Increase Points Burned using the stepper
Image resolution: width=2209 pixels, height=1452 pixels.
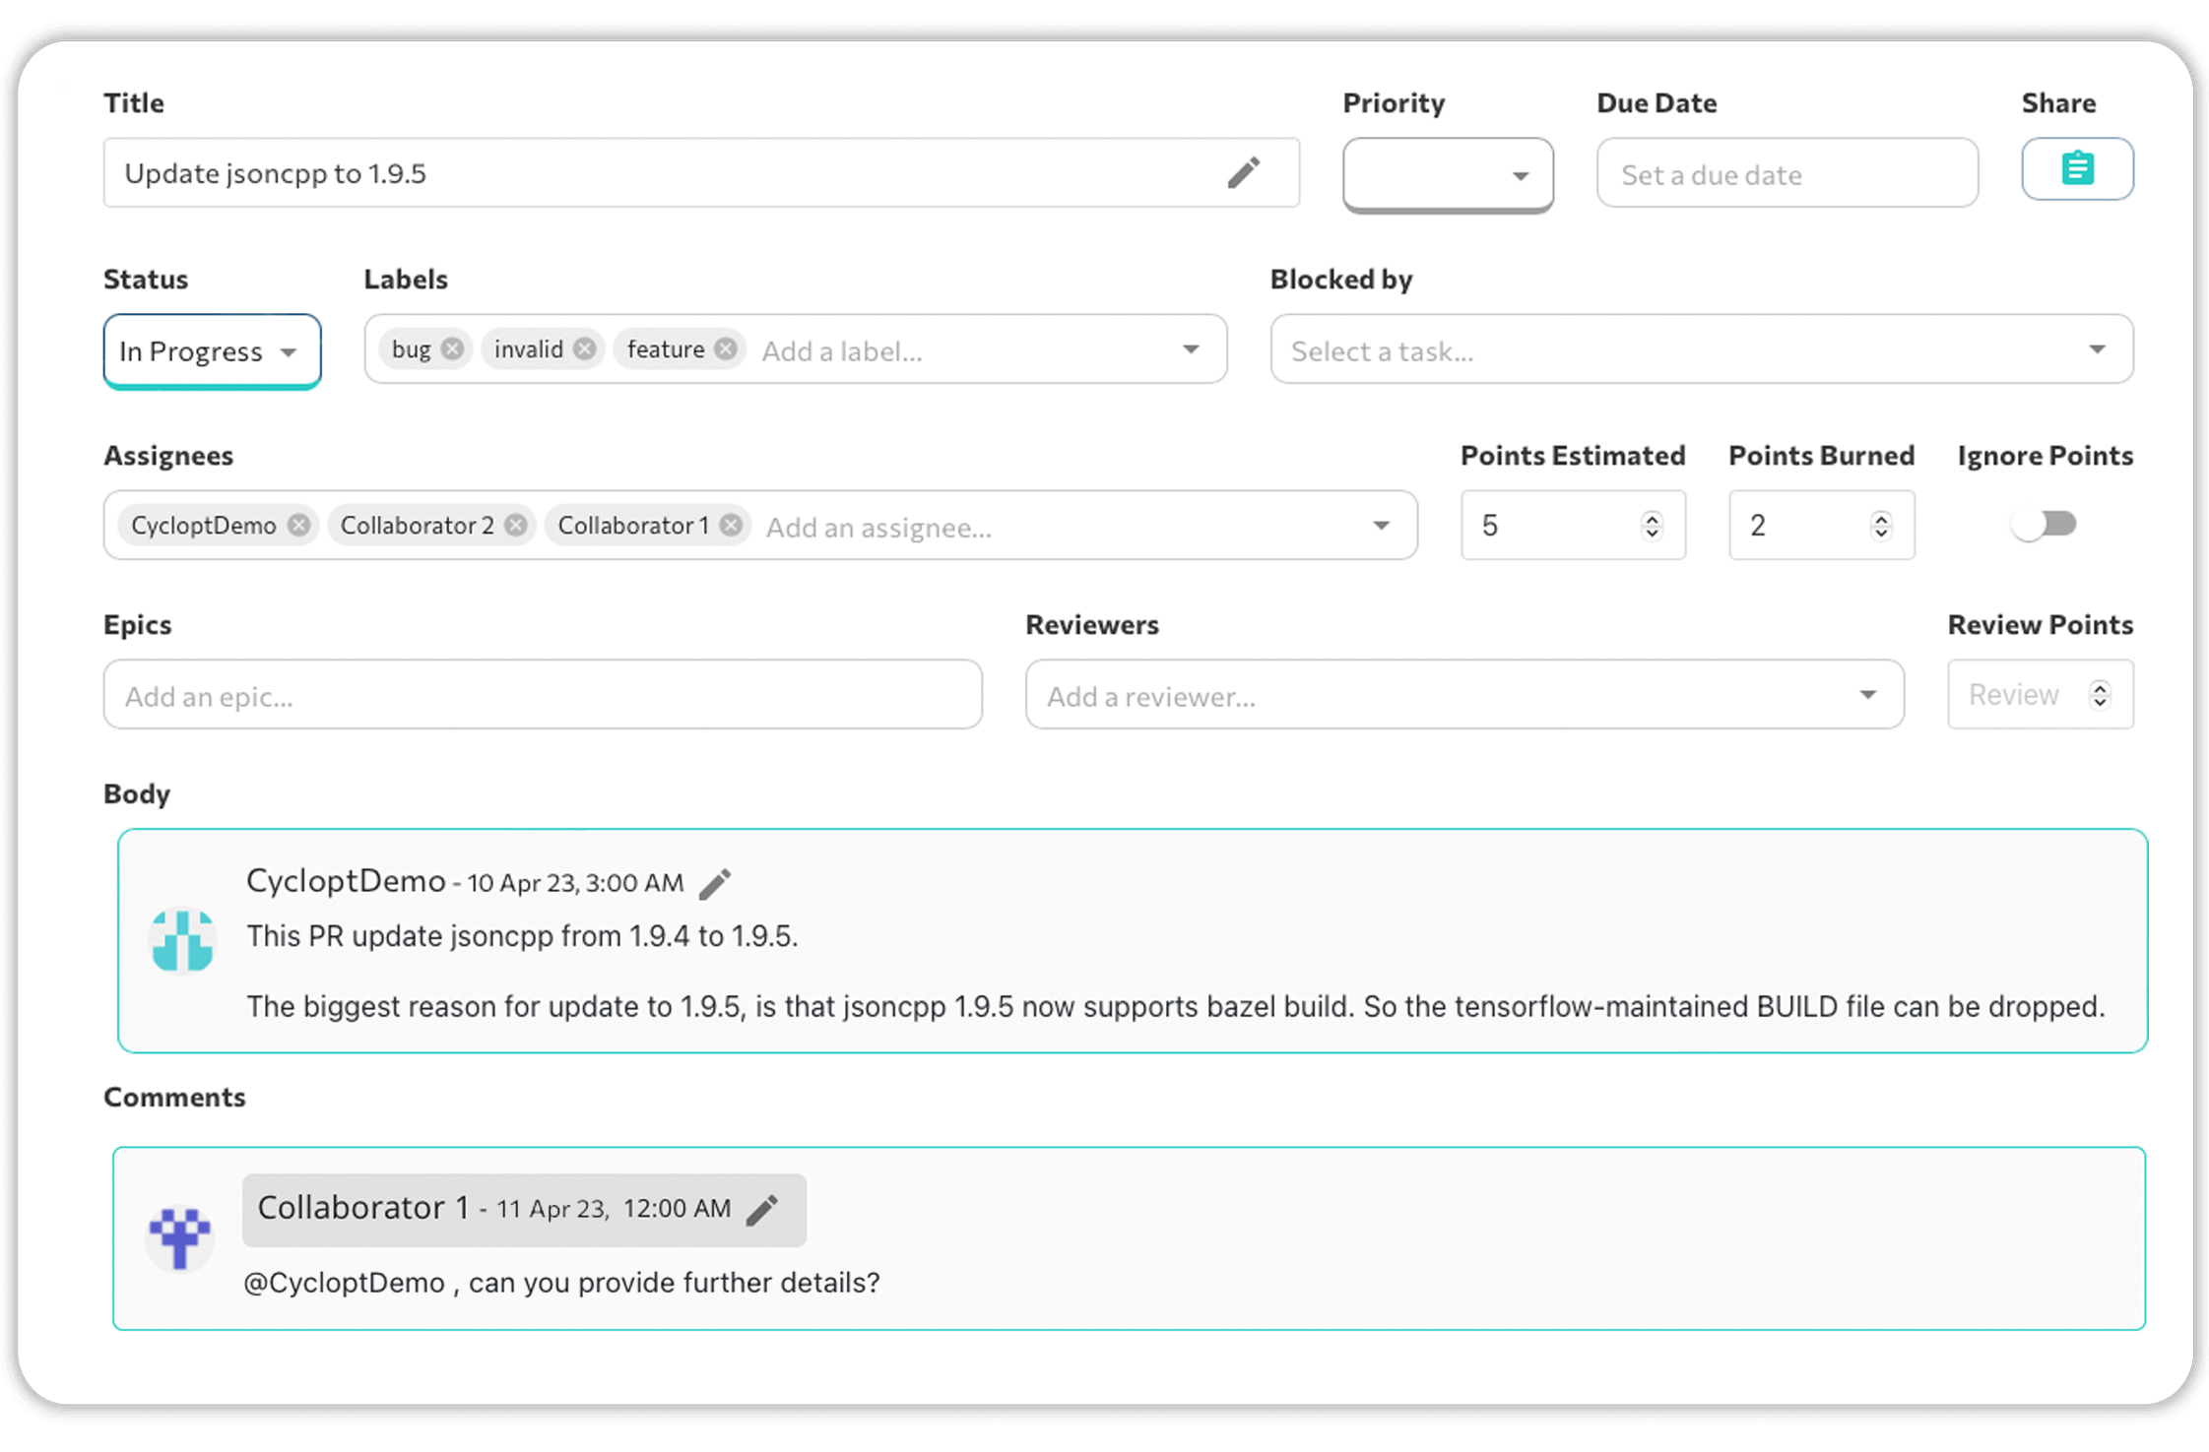tap(1881, 516)
